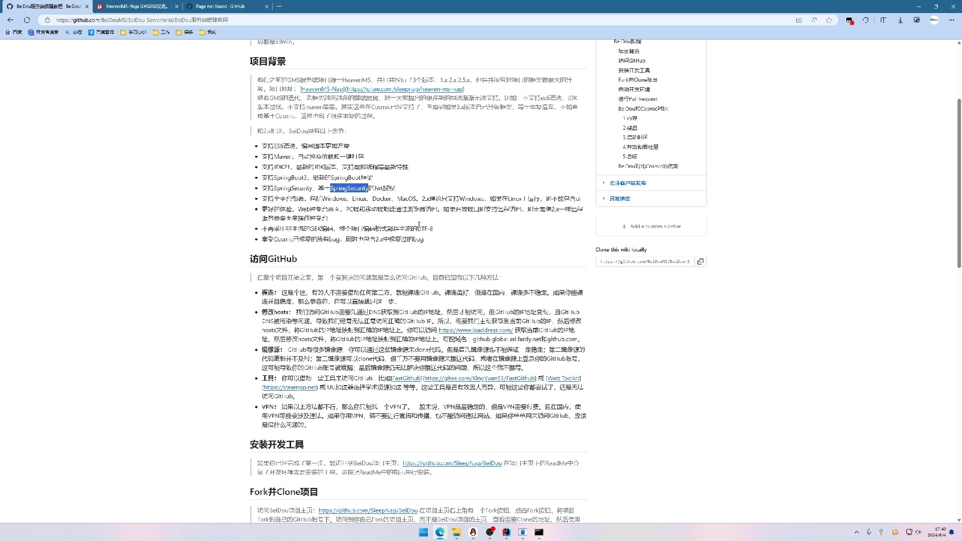Open the volume speaker tray icon

pos(918,532)
